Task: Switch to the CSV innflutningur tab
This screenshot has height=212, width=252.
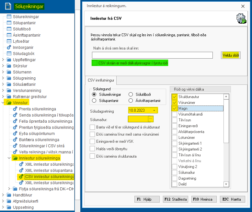Action: [x=101, y=80]
